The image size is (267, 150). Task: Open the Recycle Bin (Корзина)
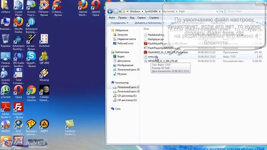point(5,40)
